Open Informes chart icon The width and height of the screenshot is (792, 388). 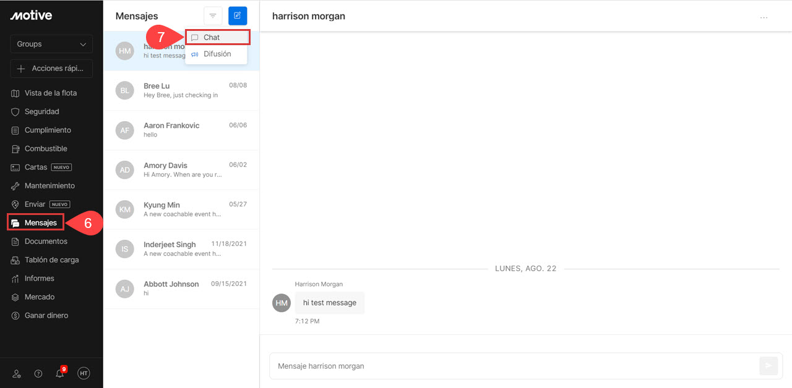[x=16, y=279]
